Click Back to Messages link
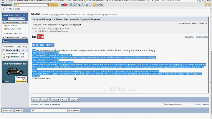This screenshot has height=119, width=212. click(x=52, y=104)
